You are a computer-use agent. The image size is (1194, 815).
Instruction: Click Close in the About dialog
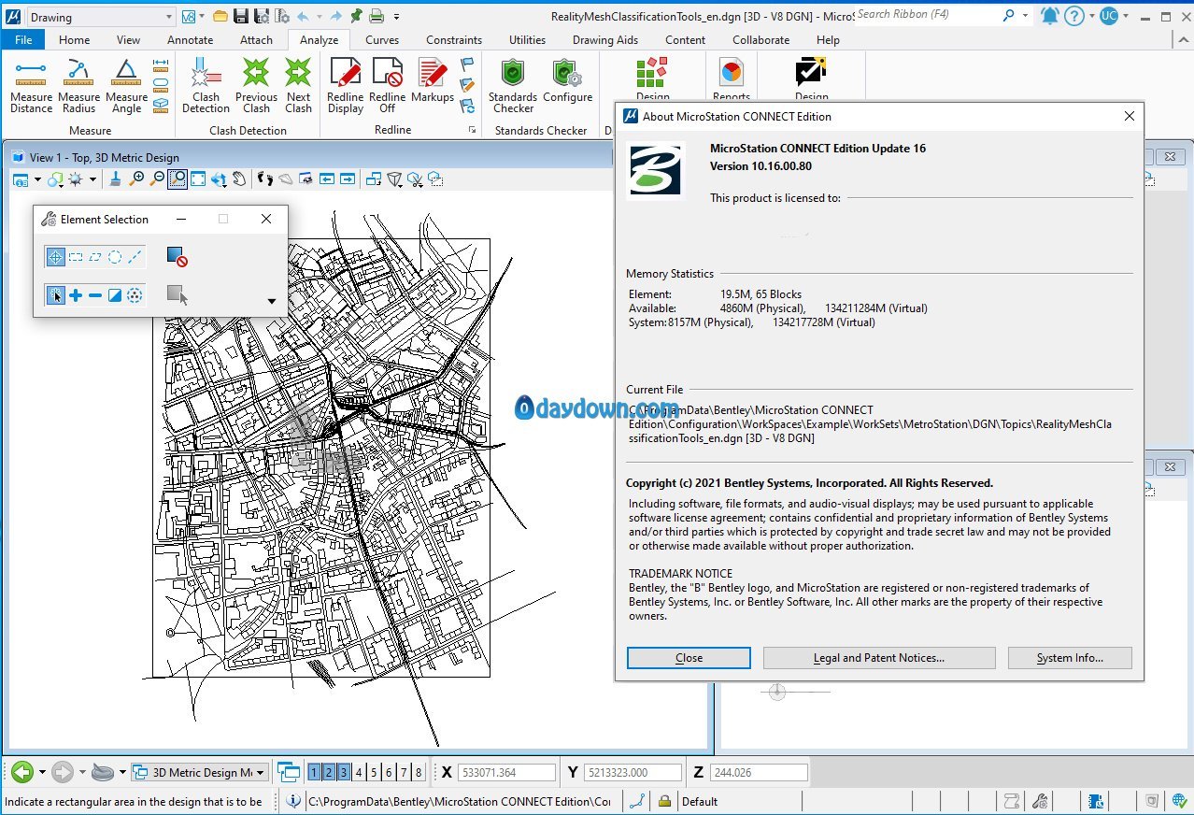[689, 658]
